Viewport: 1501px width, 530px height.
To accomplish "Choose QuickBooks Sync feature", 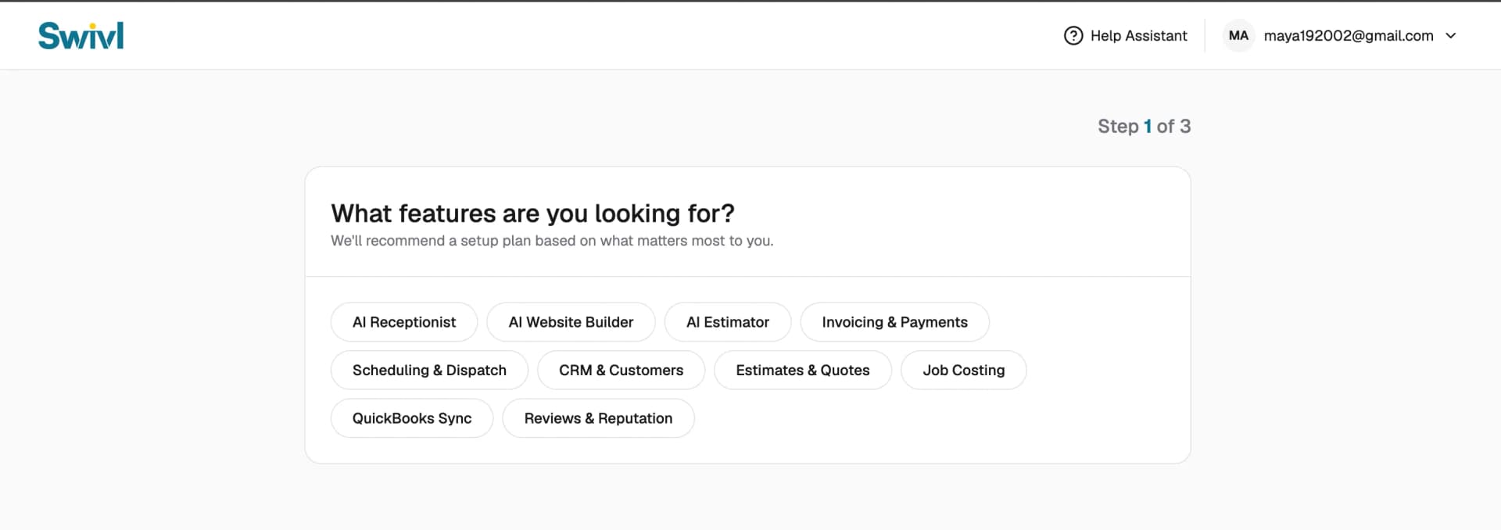I will point(412,418).
